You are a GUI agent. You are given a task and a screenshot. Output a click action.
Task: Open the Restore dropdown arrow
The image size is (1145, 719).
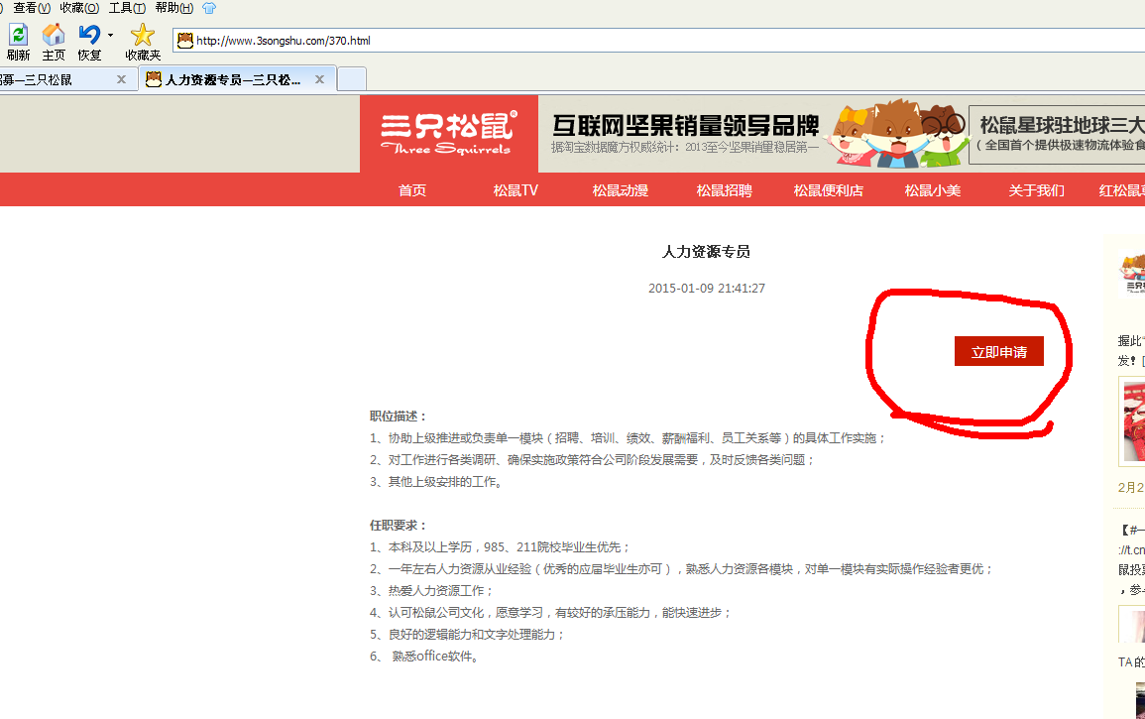point(110,35)
